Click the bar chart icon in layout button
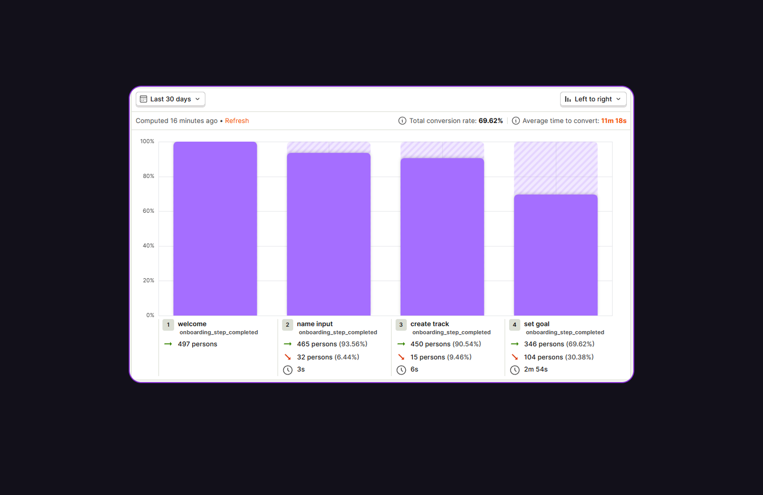763x495 pixels. tap(568, 99)
